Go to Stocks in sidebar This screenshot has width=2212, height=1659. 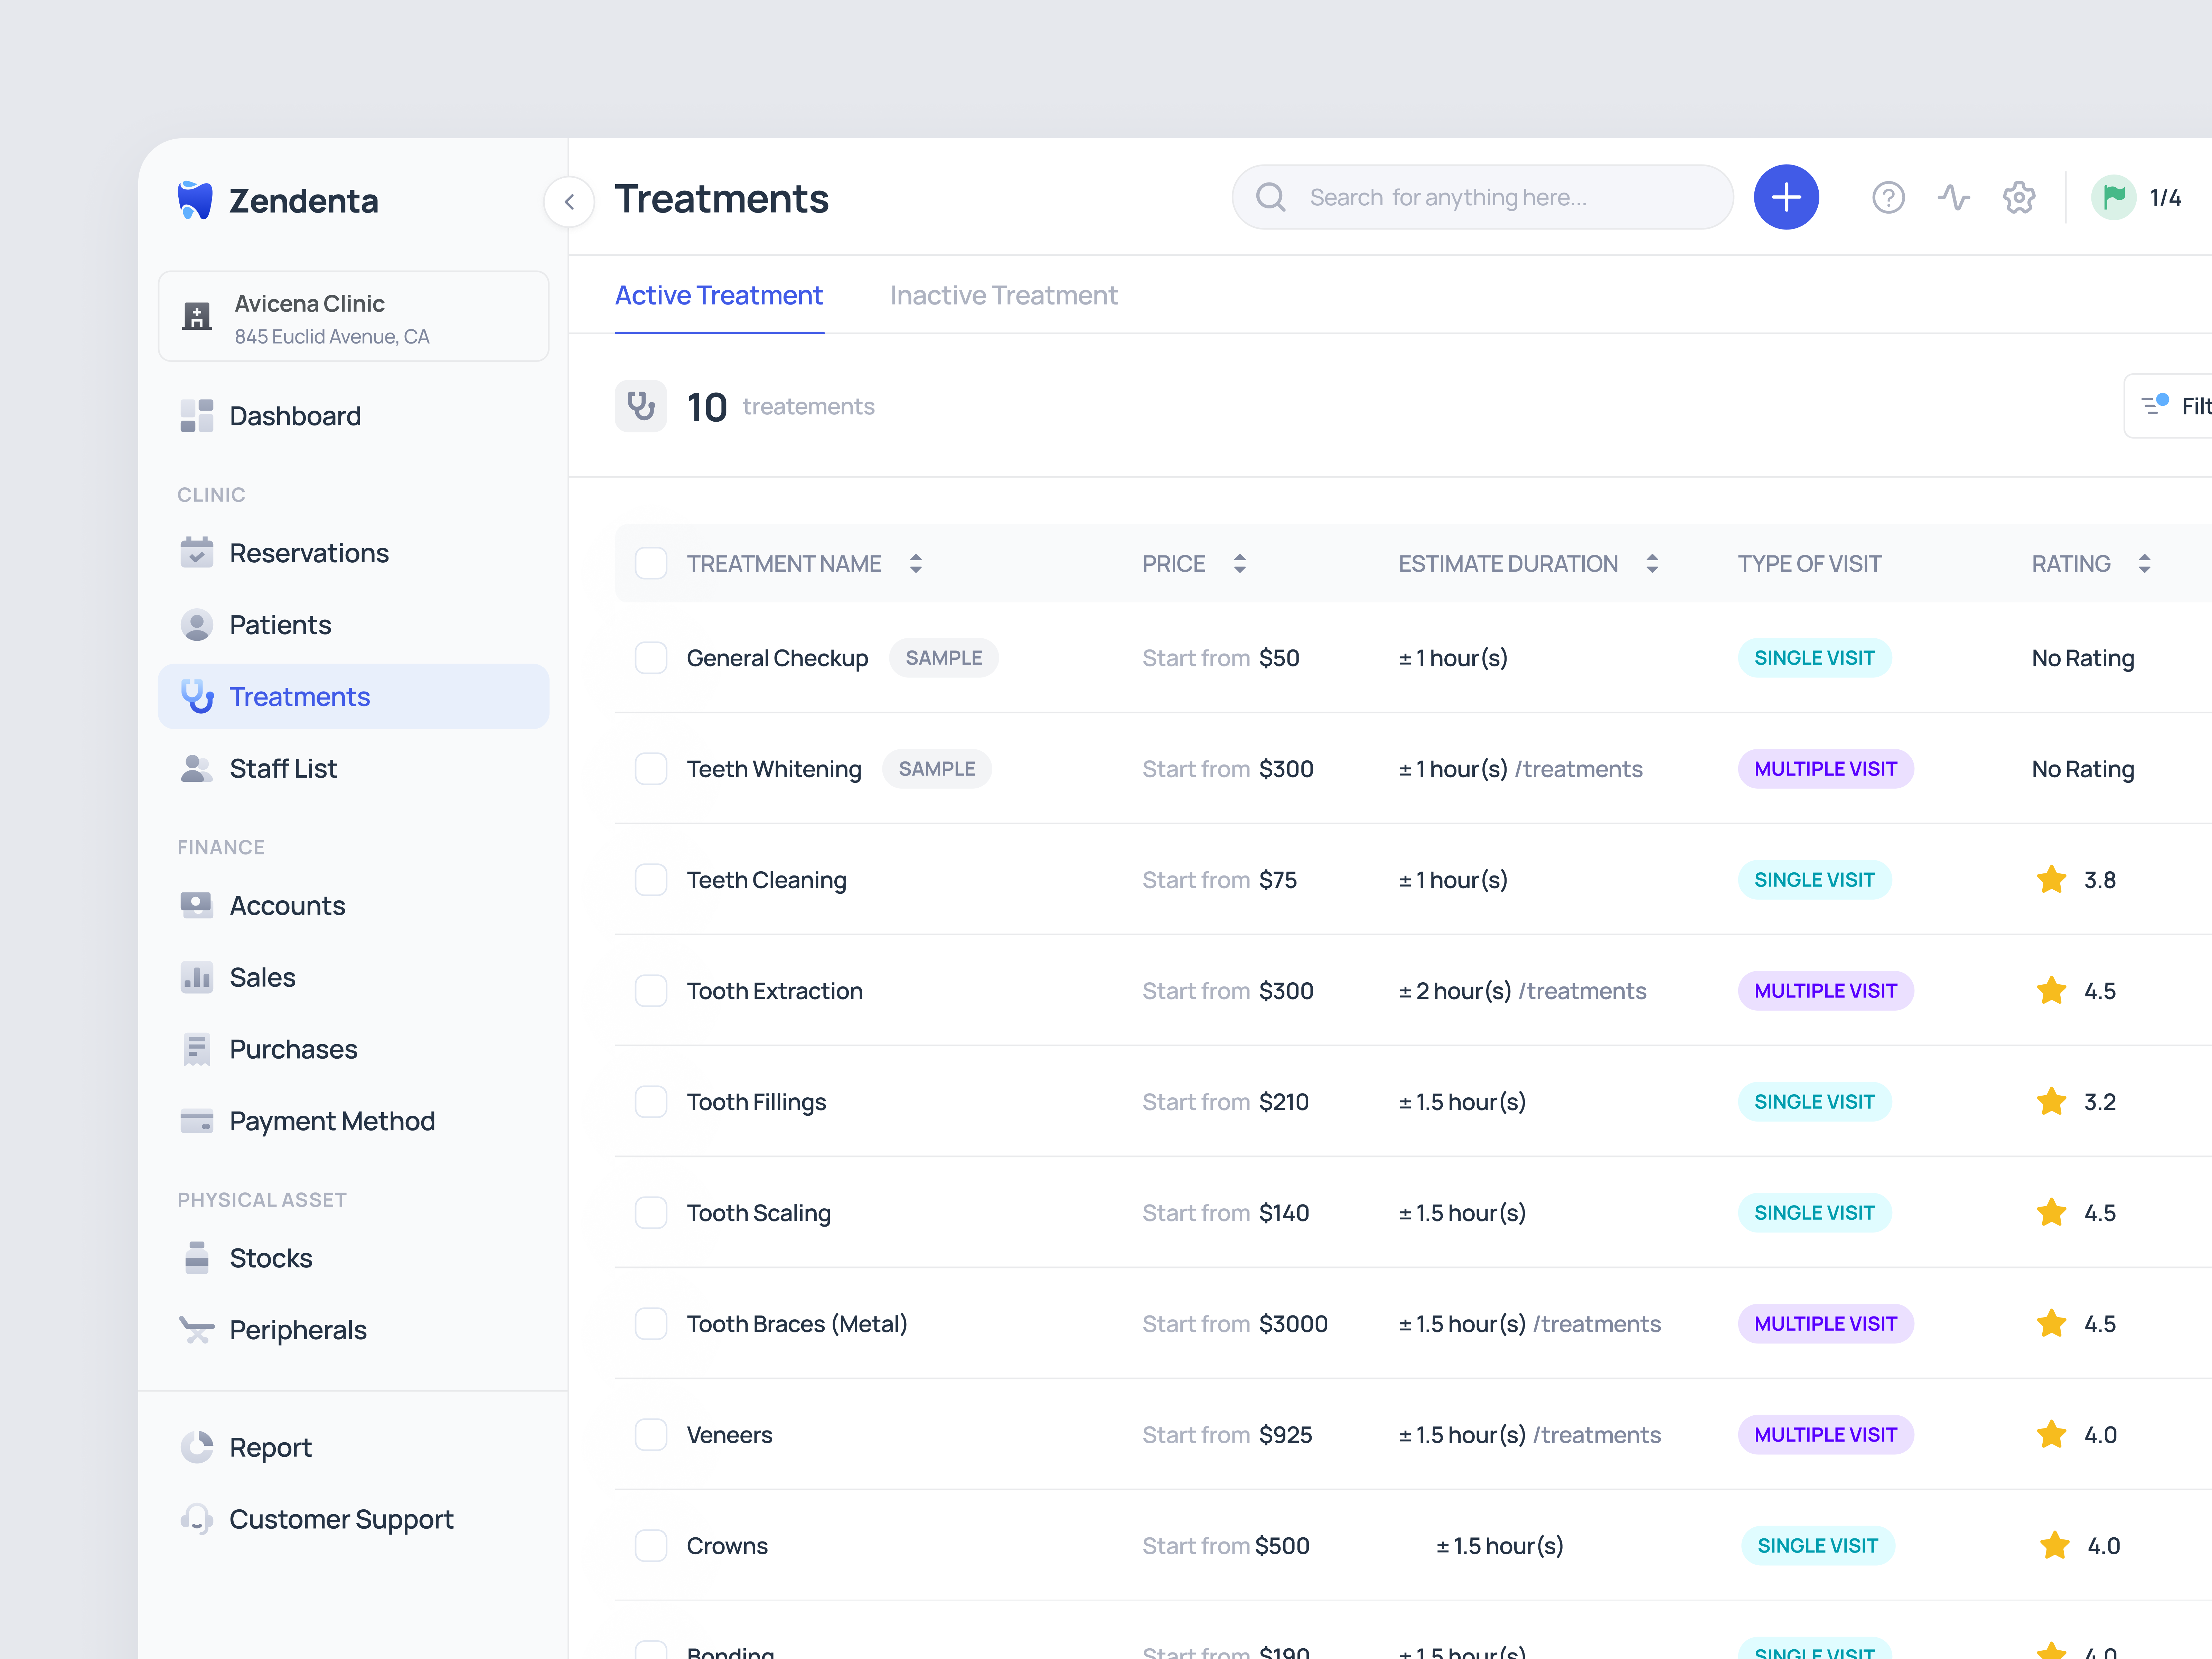(270, 1258)
